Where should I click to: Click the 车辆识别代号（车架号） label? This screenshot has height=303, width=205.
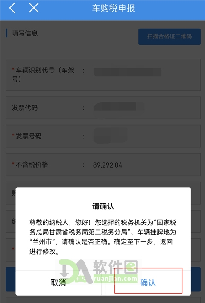pyautogui.click(x=43, y=74)
